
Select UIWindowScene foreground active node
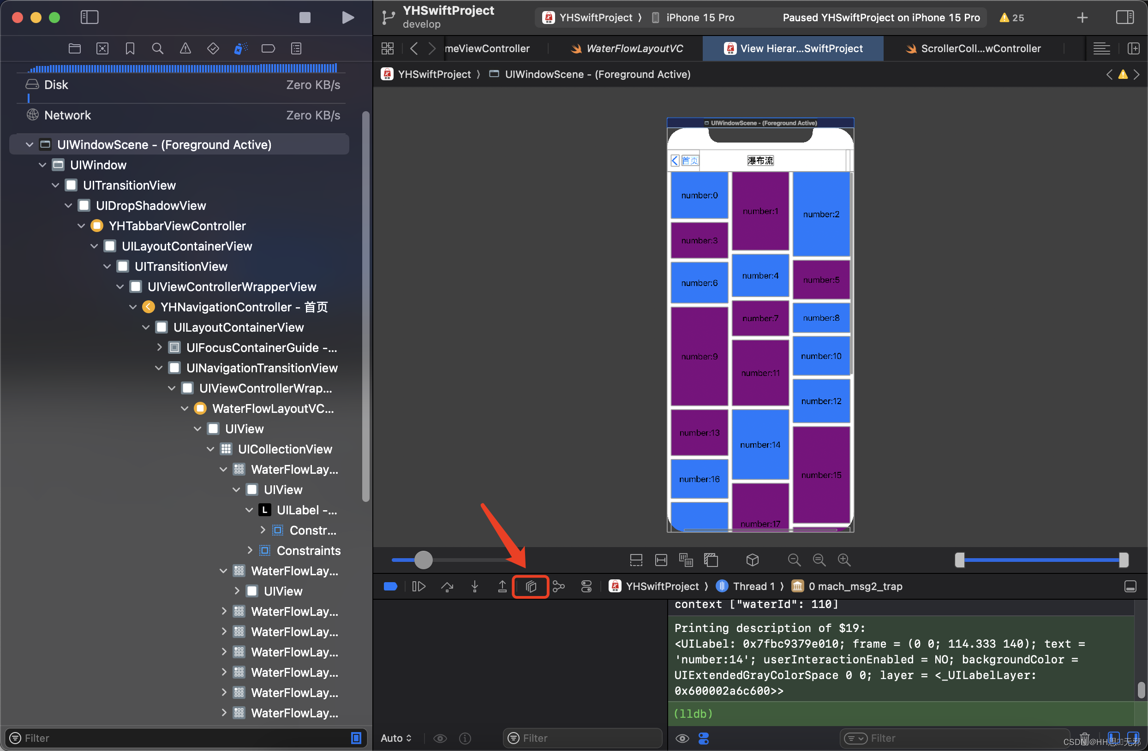(164, 144)
